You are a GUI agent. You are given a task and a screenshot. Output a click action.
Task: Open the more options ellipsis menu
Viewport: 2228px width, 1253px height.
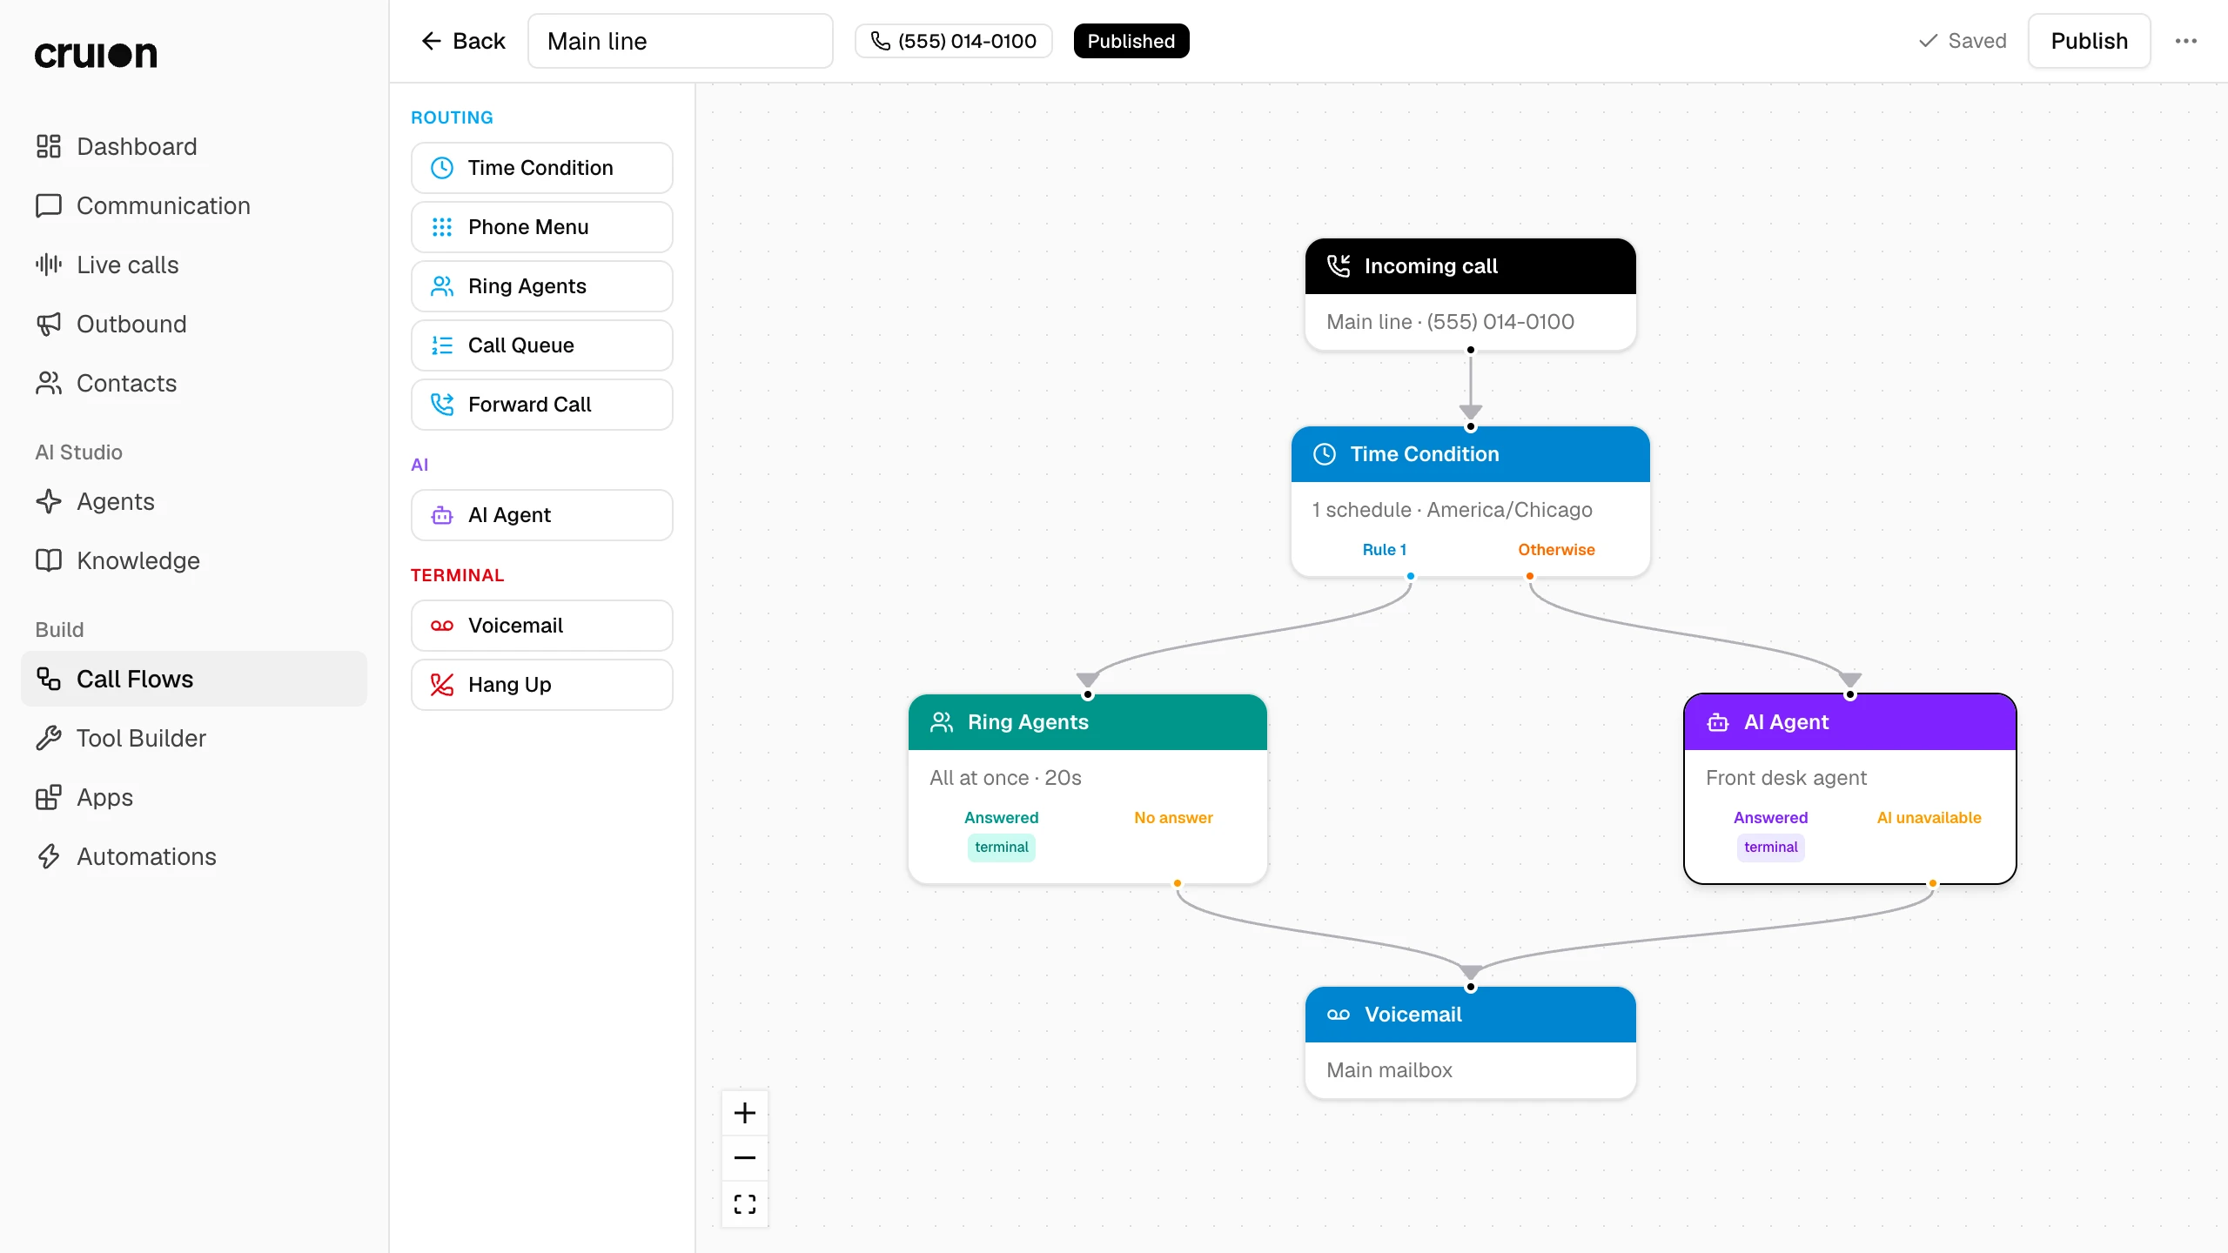coord(2186,41)
